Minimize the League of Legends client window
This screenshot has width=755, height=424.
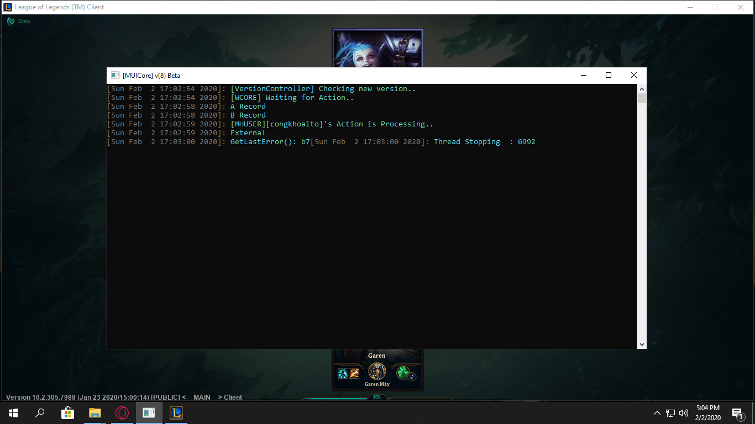tap(690, 7)
